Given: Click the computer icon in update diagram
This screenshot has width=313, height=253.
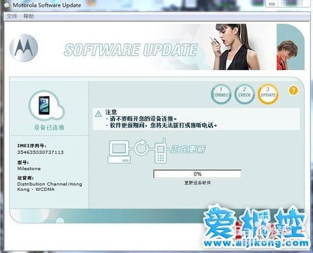Looking at the screenshot, I should coord(119,152).
